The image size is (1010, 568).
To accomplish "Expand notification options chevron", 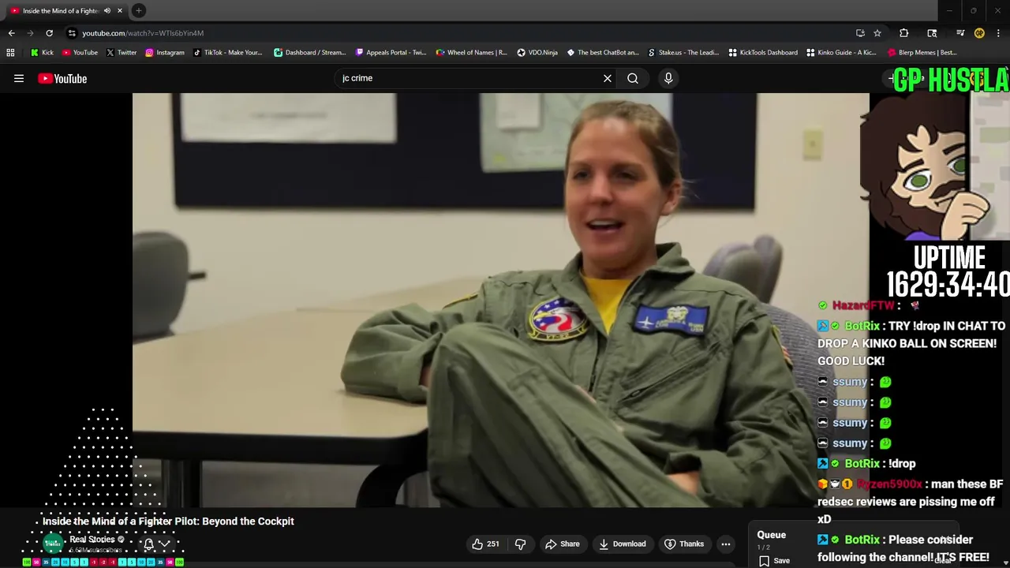I will (164, 544).
